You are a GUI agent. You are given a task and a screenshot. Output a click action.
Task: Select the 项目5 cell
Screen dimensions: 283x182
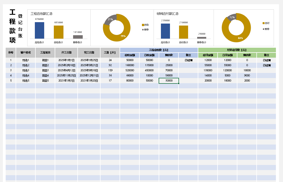pos(45,81)
